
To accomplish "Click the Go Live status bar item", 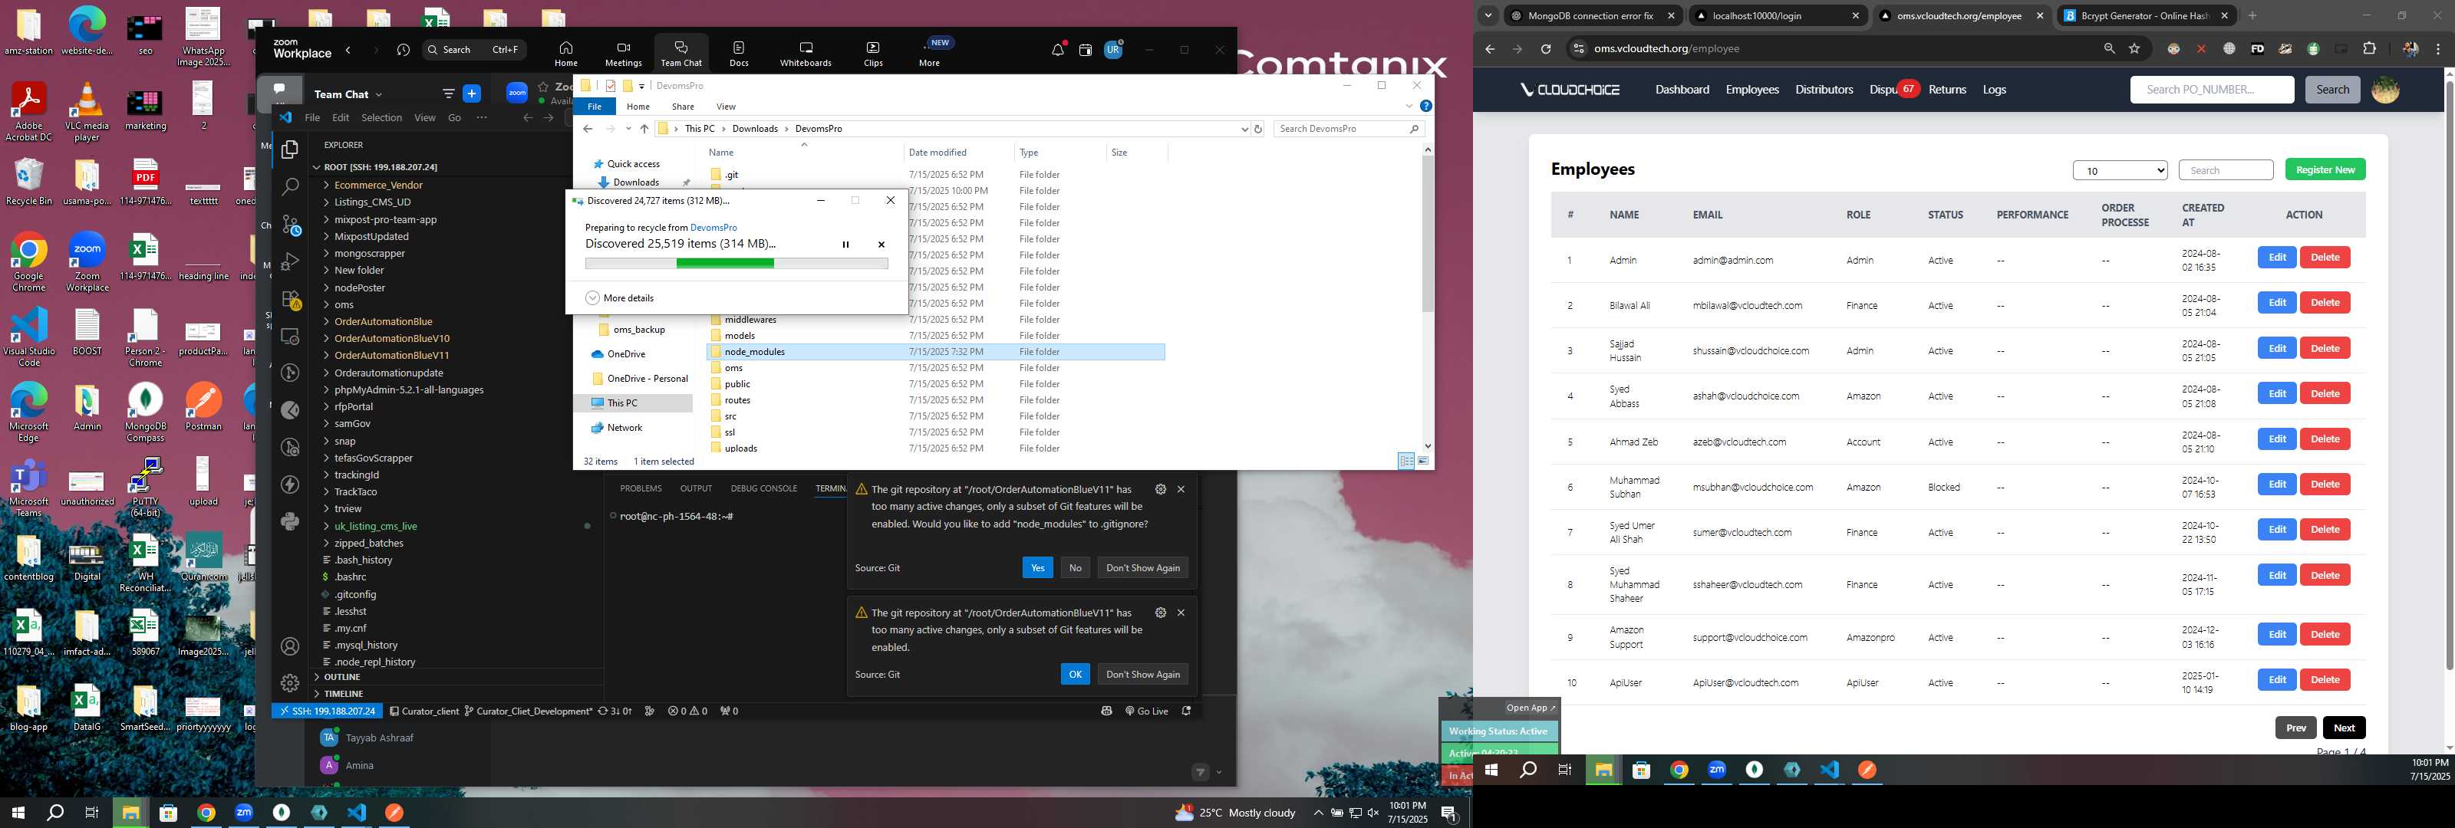I will click(1146, 711).
